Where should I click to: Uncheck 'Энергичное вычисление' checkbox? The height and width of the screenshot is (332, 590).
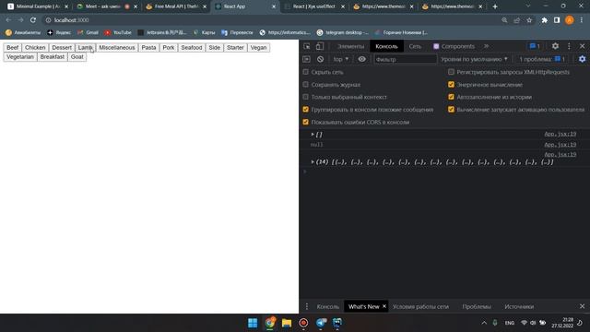[x=451, y=84]
